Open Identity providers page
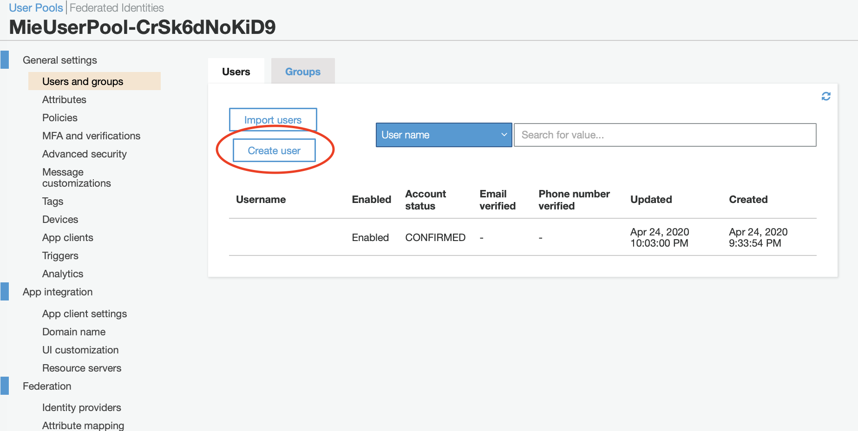Viewport: 858px width, 431px height. pyautogui.click(x=82, y=407)
